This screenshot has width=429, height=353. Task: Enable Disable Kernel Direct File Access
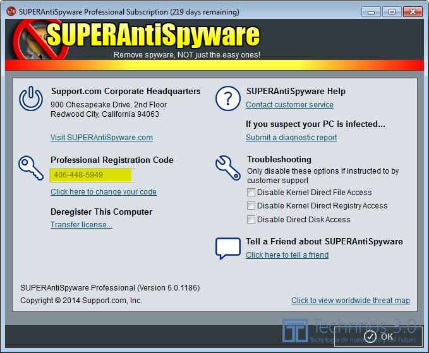pos(251,192)
